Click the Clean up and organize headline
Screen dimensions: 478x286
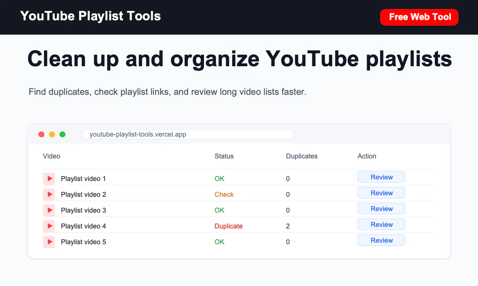pyautogui.click(x=240, y=59)
